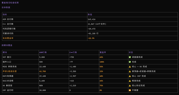Image resolution: width=179 pixels, height=95 pixels.
Task: Select C++ count ~415
Action: pos(72,81)
